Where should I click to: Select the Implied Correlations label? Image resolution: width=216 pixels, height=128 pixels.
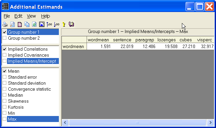(x=28, y=49)
